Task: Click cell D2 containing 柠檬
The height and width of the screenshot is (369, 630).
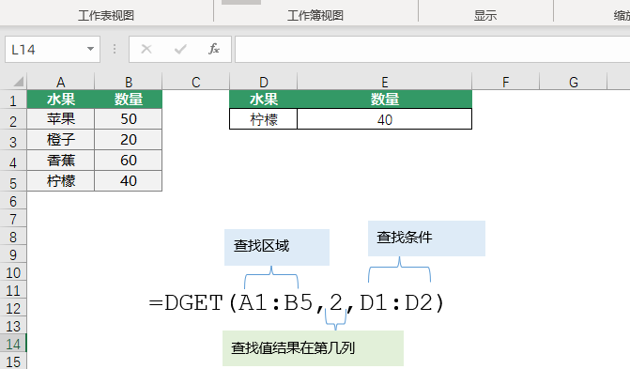Action: pyautogui.click(x=264, y=119)
